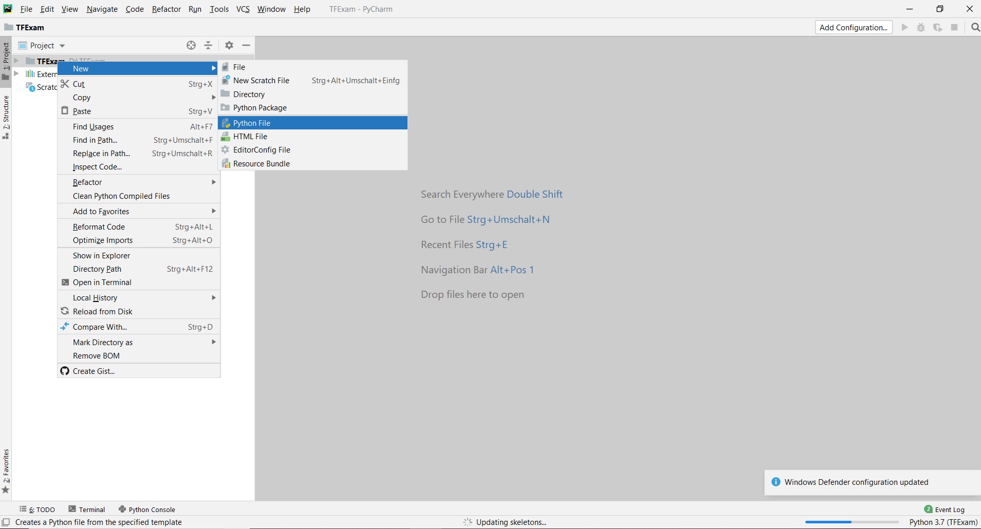Choose Reformat Code in context menu
Image resolution: width=981 pixels, height=529 pixels.
[139, 226]
